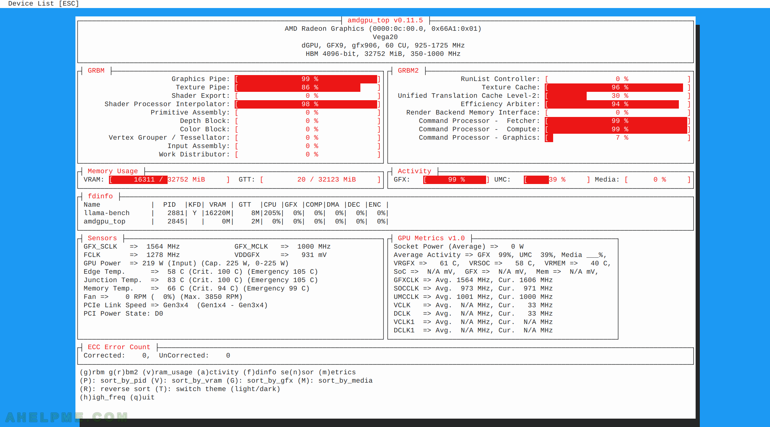The image size is (770, 427).
Task: Click the Graphics Pipe 99% usage bar
Action: 308,79
